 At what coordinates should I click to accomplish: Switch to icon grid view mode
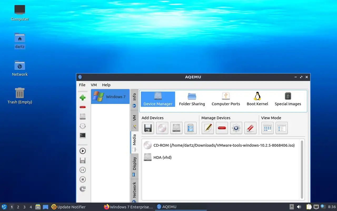[267, 128]
